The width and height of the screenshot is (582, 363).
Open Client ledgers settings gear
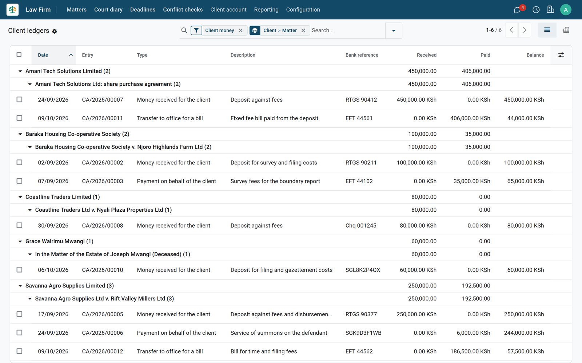(x=55, y=31)
